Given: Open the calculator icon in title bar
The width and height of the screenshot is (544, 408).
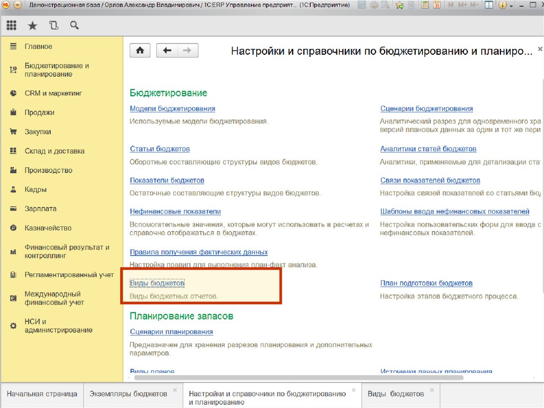Looking at the screenshot, I should point(425,5).
